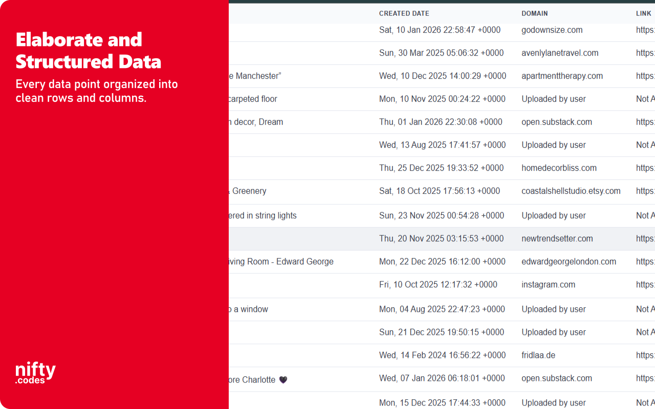Sort the table by CREATED DATE header
The height and width of the screenshot is (409, 655).
(404, 13)
